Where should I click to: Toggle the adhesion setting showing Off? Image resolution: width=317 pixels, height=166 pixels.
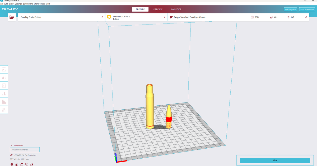pos(291,17)
